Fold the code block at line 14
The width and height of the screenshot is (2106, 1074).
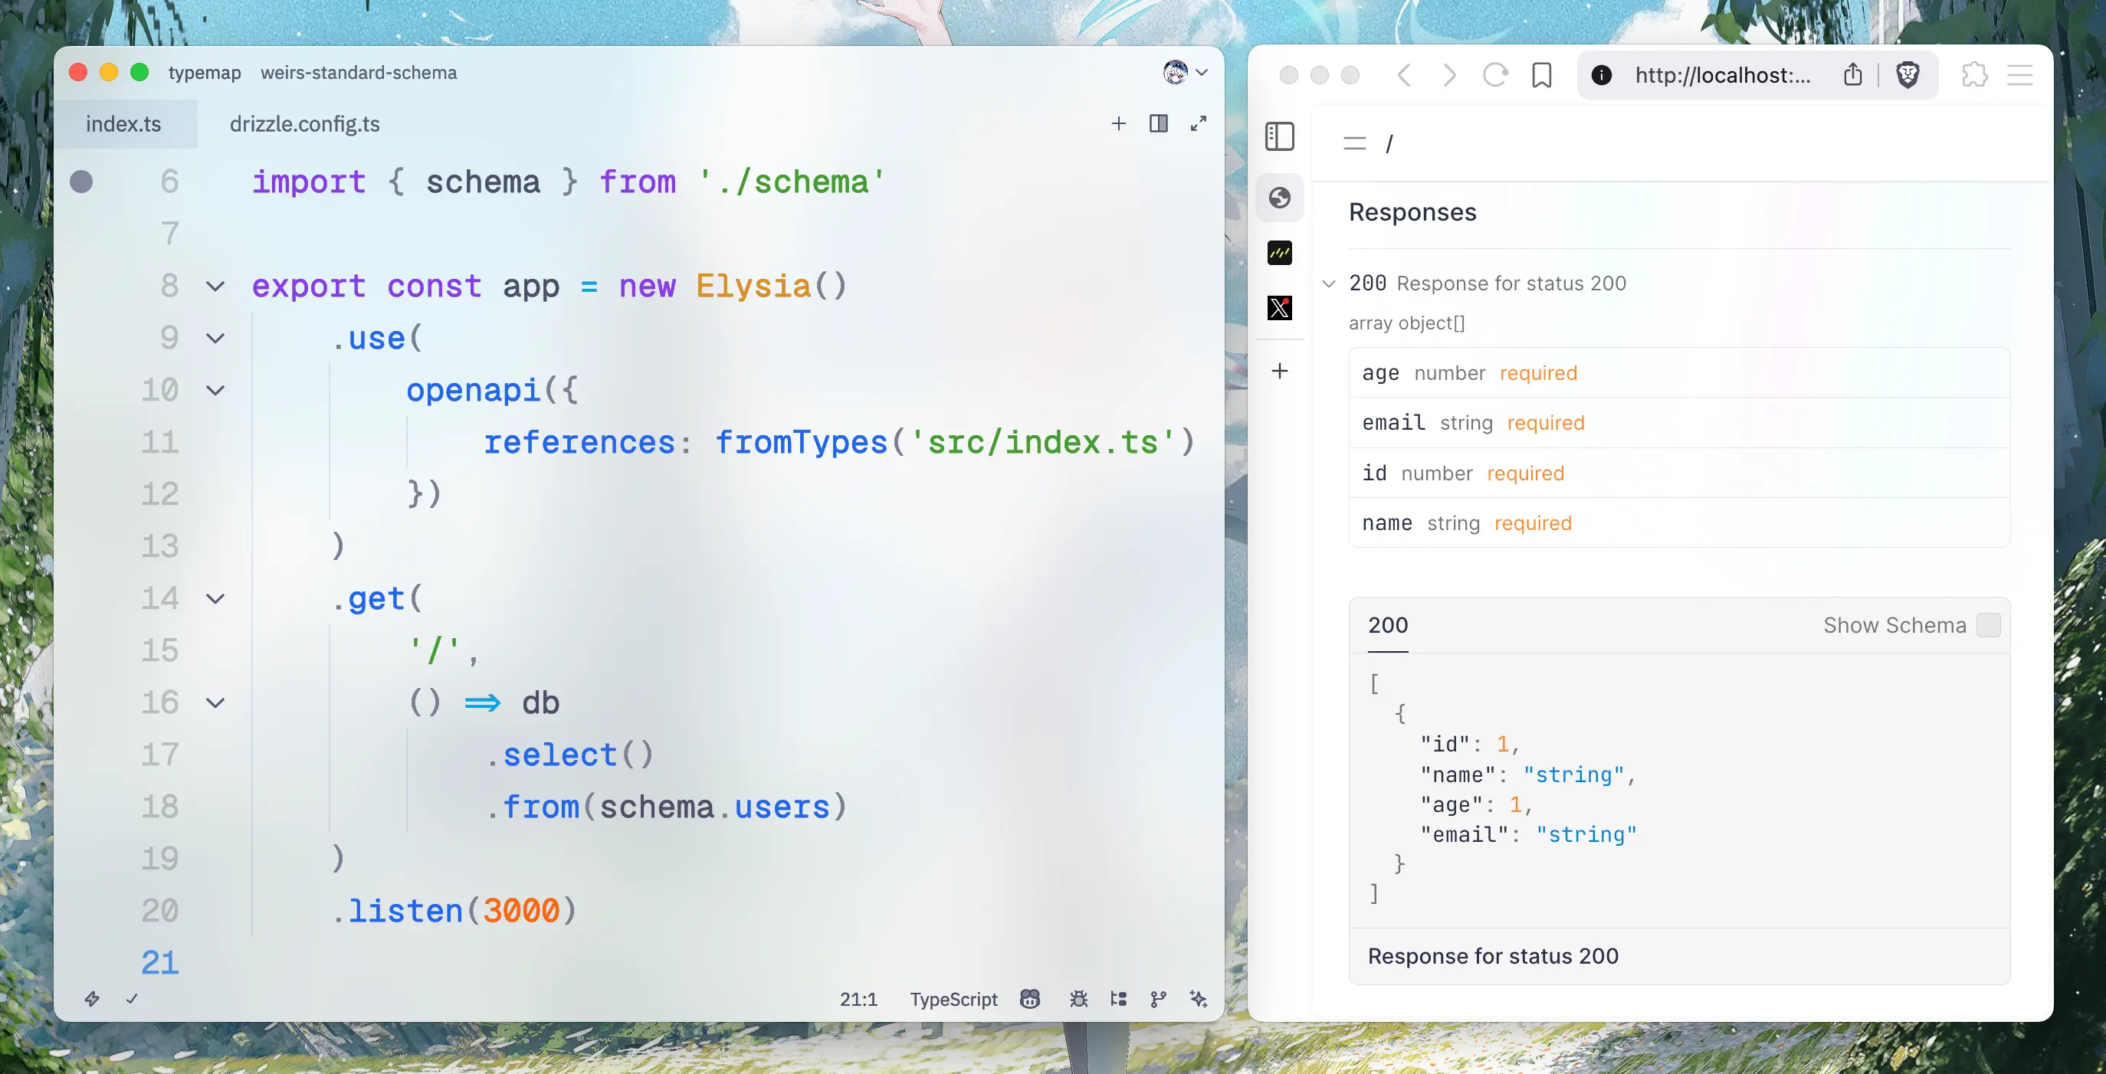pos(215,599)
